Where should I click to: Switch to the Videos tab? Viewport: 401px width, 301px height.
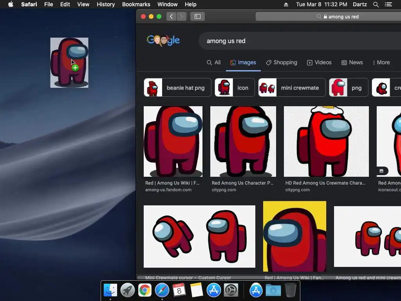point(319,62)
